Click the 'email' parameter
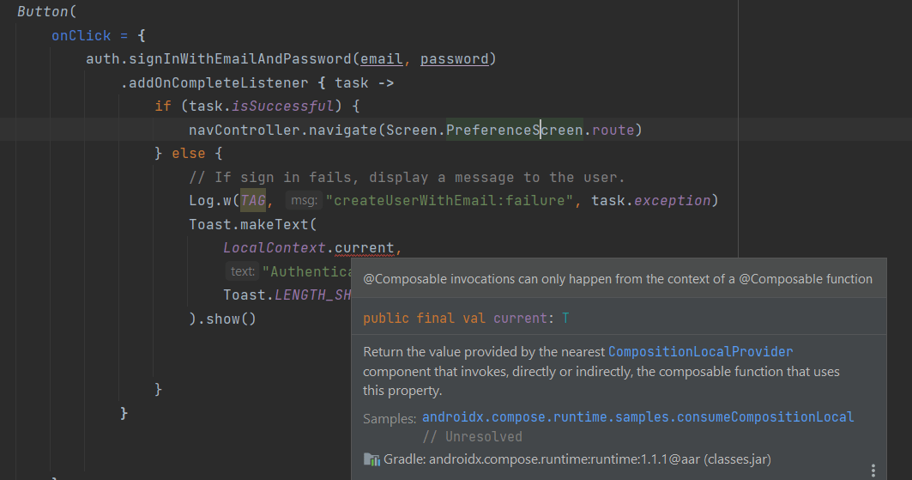 coord(381,59)
